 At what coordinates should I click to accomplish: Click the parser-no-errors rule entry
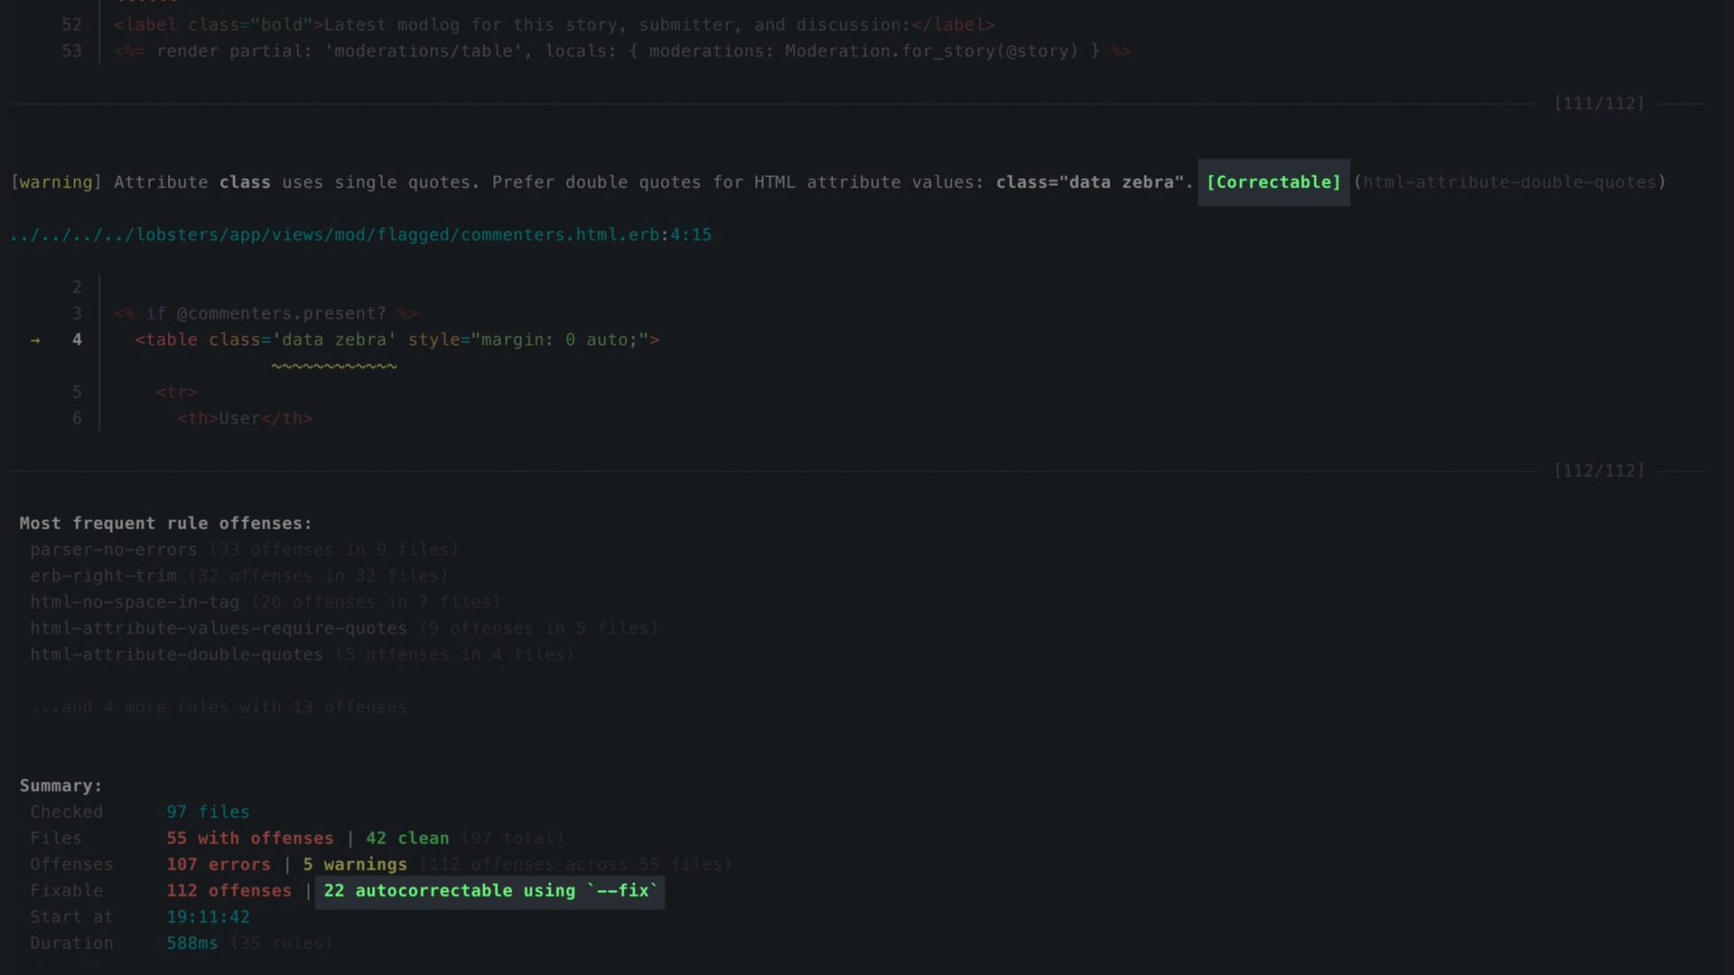(113, 550)
